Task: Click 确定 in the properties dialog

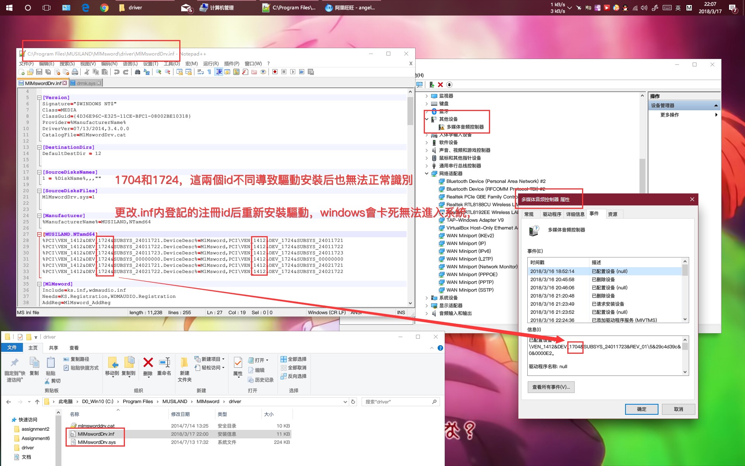Action: click(641, 409)
